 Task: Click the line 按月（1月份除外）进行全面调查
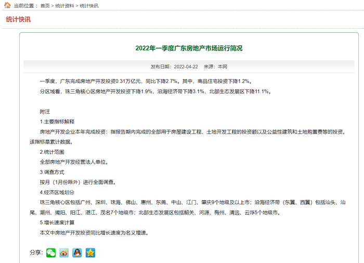pyautogui.click(x=78, y=182)
